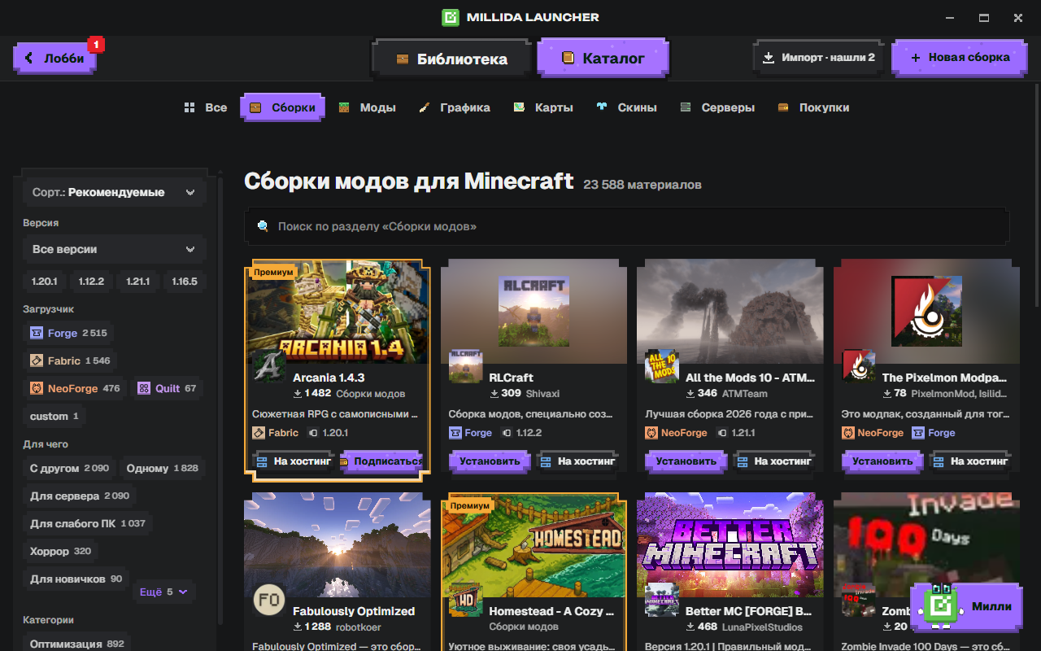This screenshot has height=651, width=1041.
Task: Click the Better MC avatar icon
Action: pos(662,601)
